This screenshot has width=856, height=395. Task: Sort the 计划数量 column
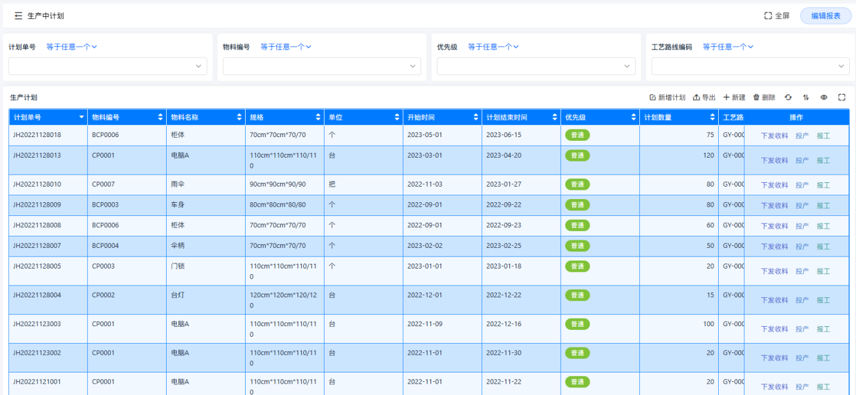tap(713, 118)
